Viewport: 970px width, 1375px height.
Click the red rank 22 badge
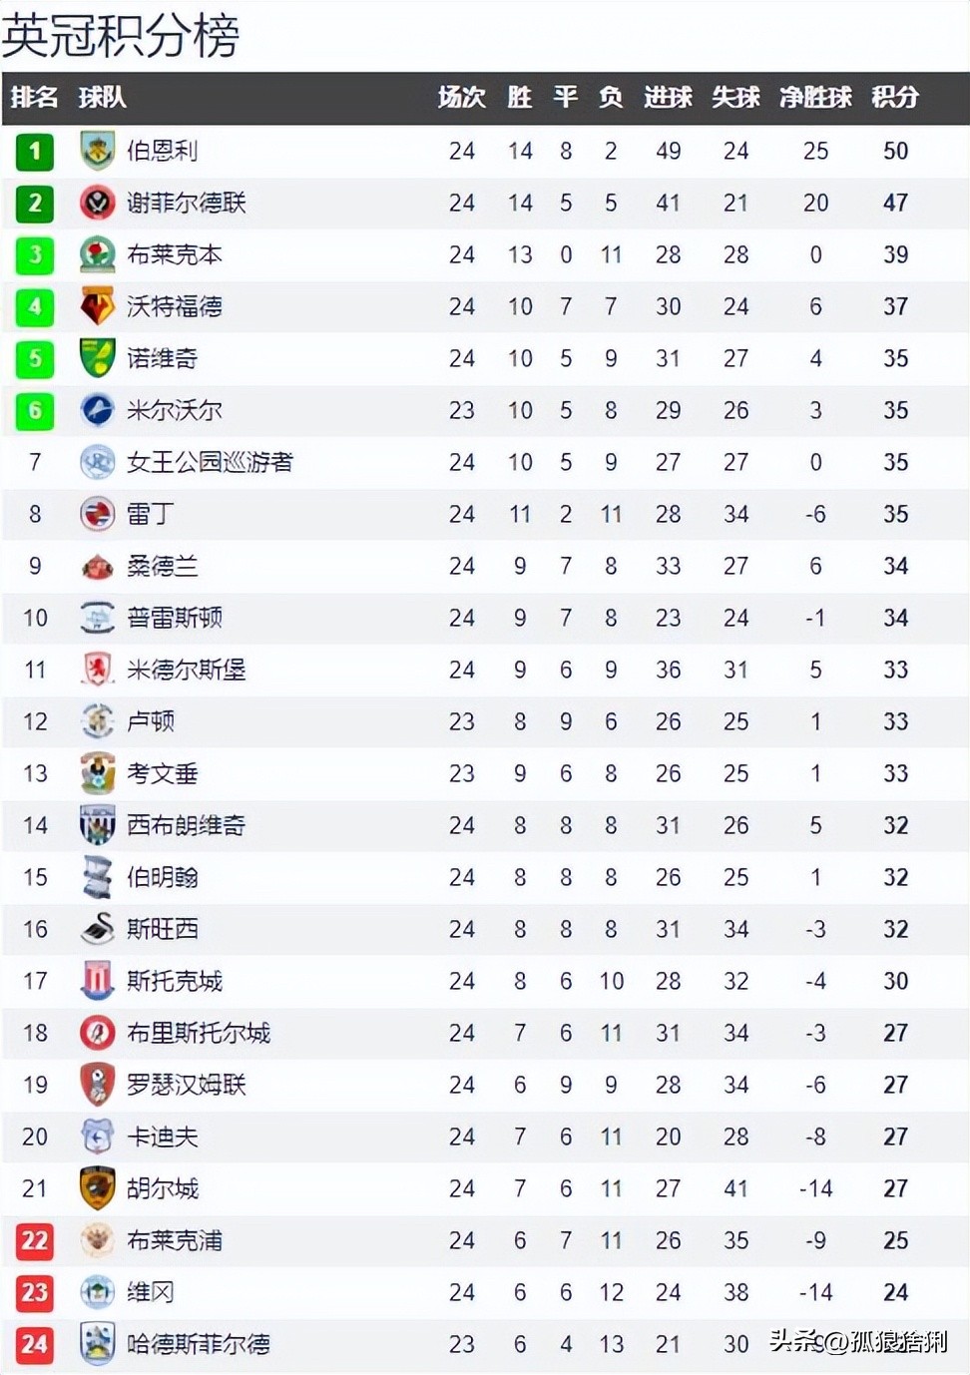[x=35, y=1240]
